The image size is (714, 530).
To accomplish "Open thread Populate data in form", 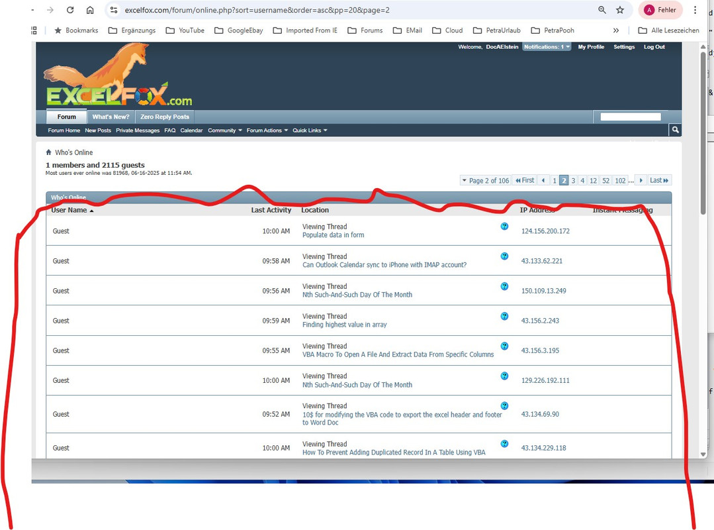I will click(x=334, y=235).
